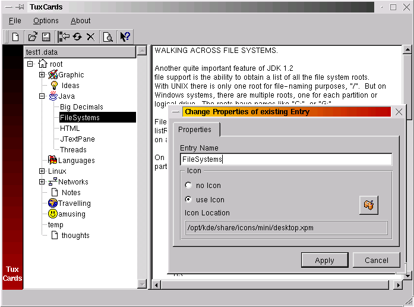Activate the What's This help pointer icon
414x307 pixels.
tap(125, 36)
